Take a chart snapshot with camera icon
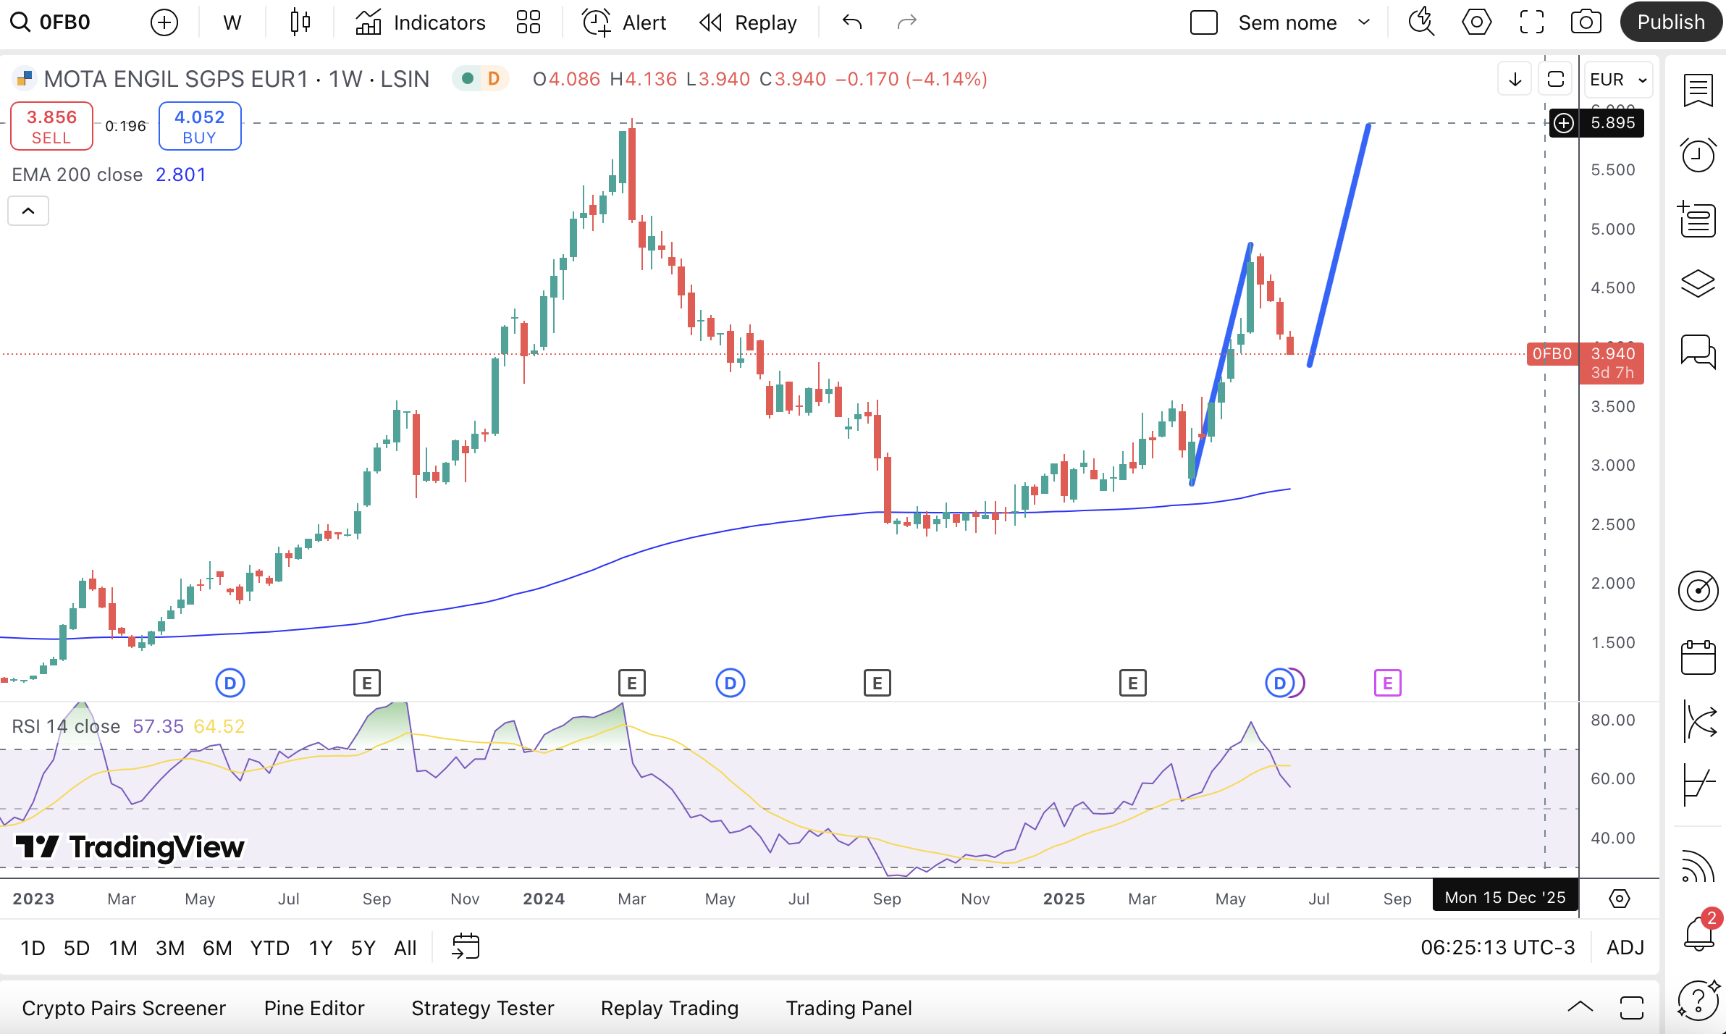 (1586, 22)
